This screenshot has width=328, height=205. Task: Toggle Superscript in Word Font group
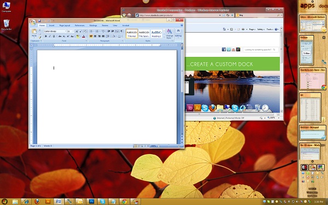pyautogui.click(x=68, y=37)
